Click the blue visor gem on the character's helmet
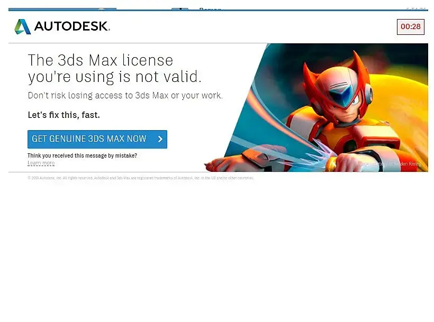Image resolution: width=434 pixels, height=322 pixels. (342, 95)
